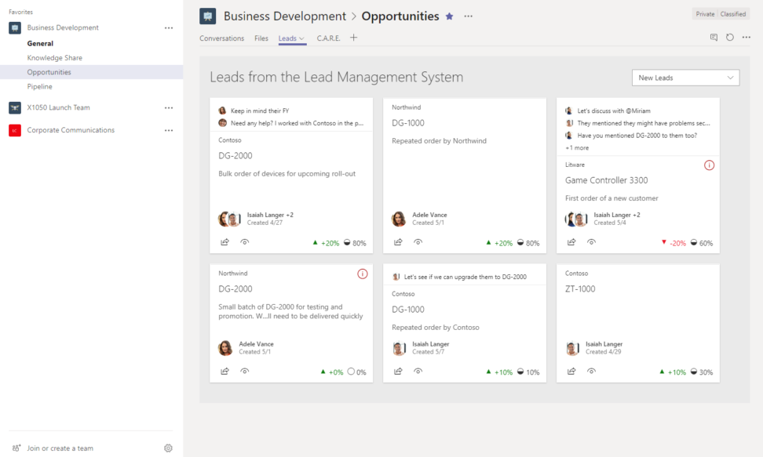Screen dimensions: 763x457
Task: Open the settings gear icon in sidebar
Action: pos(168,448)
